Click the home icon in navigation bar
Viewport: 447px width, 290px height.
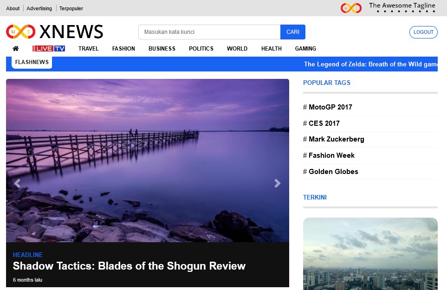(16, 49)
